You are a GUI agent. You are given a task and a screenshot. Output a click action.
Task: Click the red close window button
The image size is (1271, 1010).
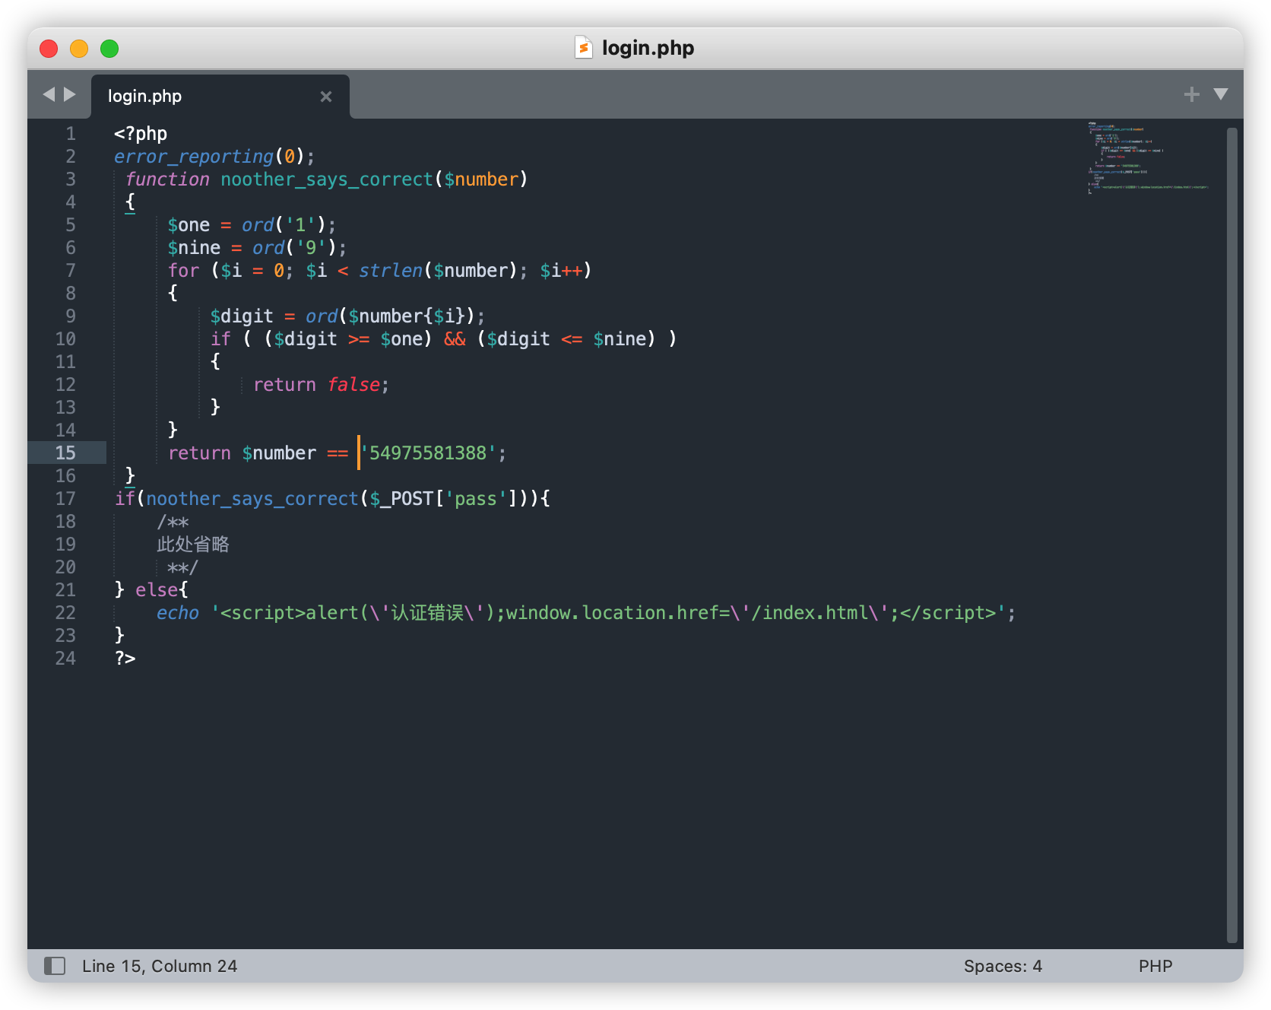(49, 49)
